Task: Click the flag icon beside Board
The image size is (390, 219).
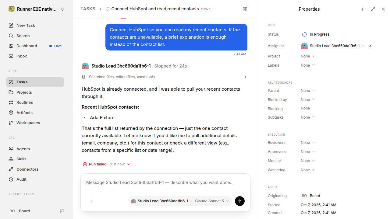Action: (62, 211)
